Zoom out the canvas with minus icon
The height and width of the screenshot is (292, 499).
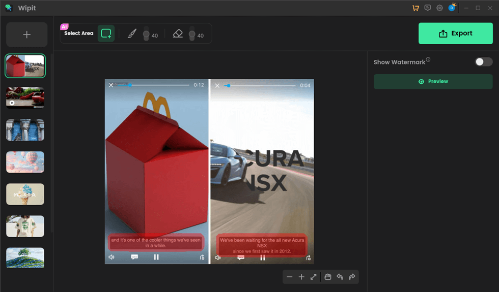pyautogui.click(x=289, y=277)
